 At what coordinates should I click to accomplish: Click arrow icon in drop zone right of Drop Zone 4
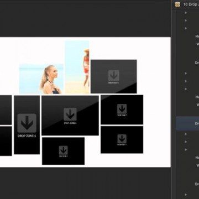122,109
